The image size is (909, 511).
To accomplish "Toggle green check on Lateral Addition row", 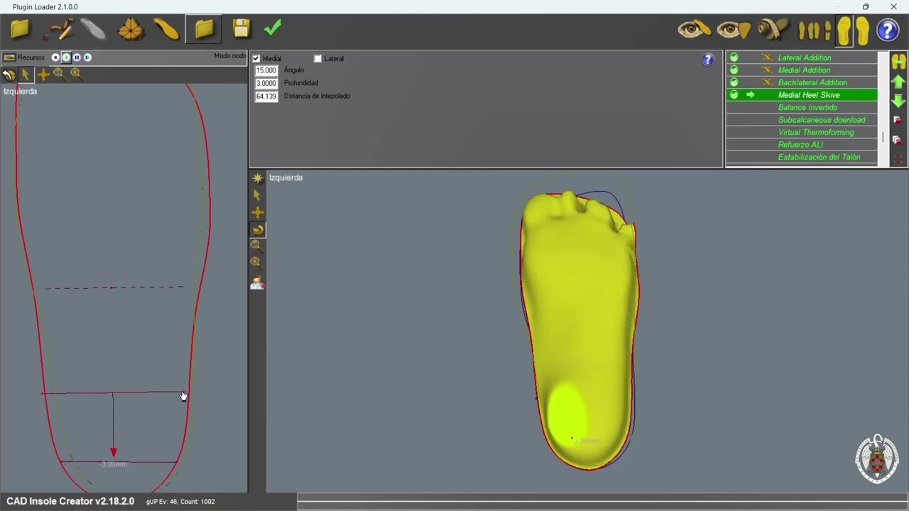I will tap(734, 57).
